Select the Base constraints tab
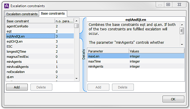This screenshot has width=190, height=109. (53, 13)
